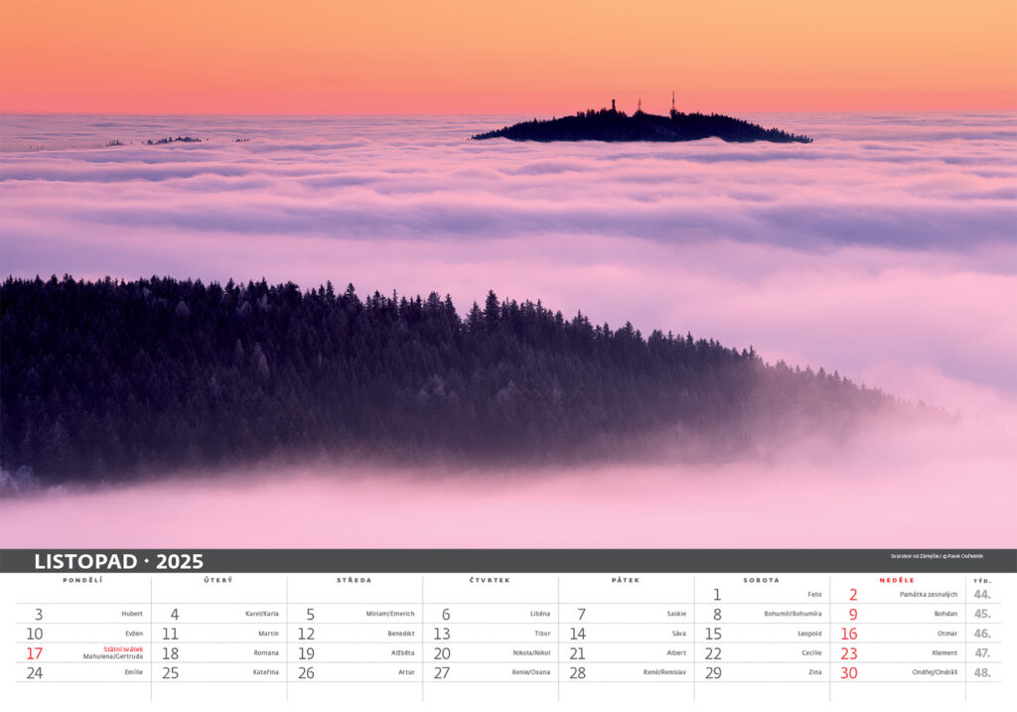Click date 13 Tibor
This screenshot has height=712, width=1017.
tap(442, 634)
